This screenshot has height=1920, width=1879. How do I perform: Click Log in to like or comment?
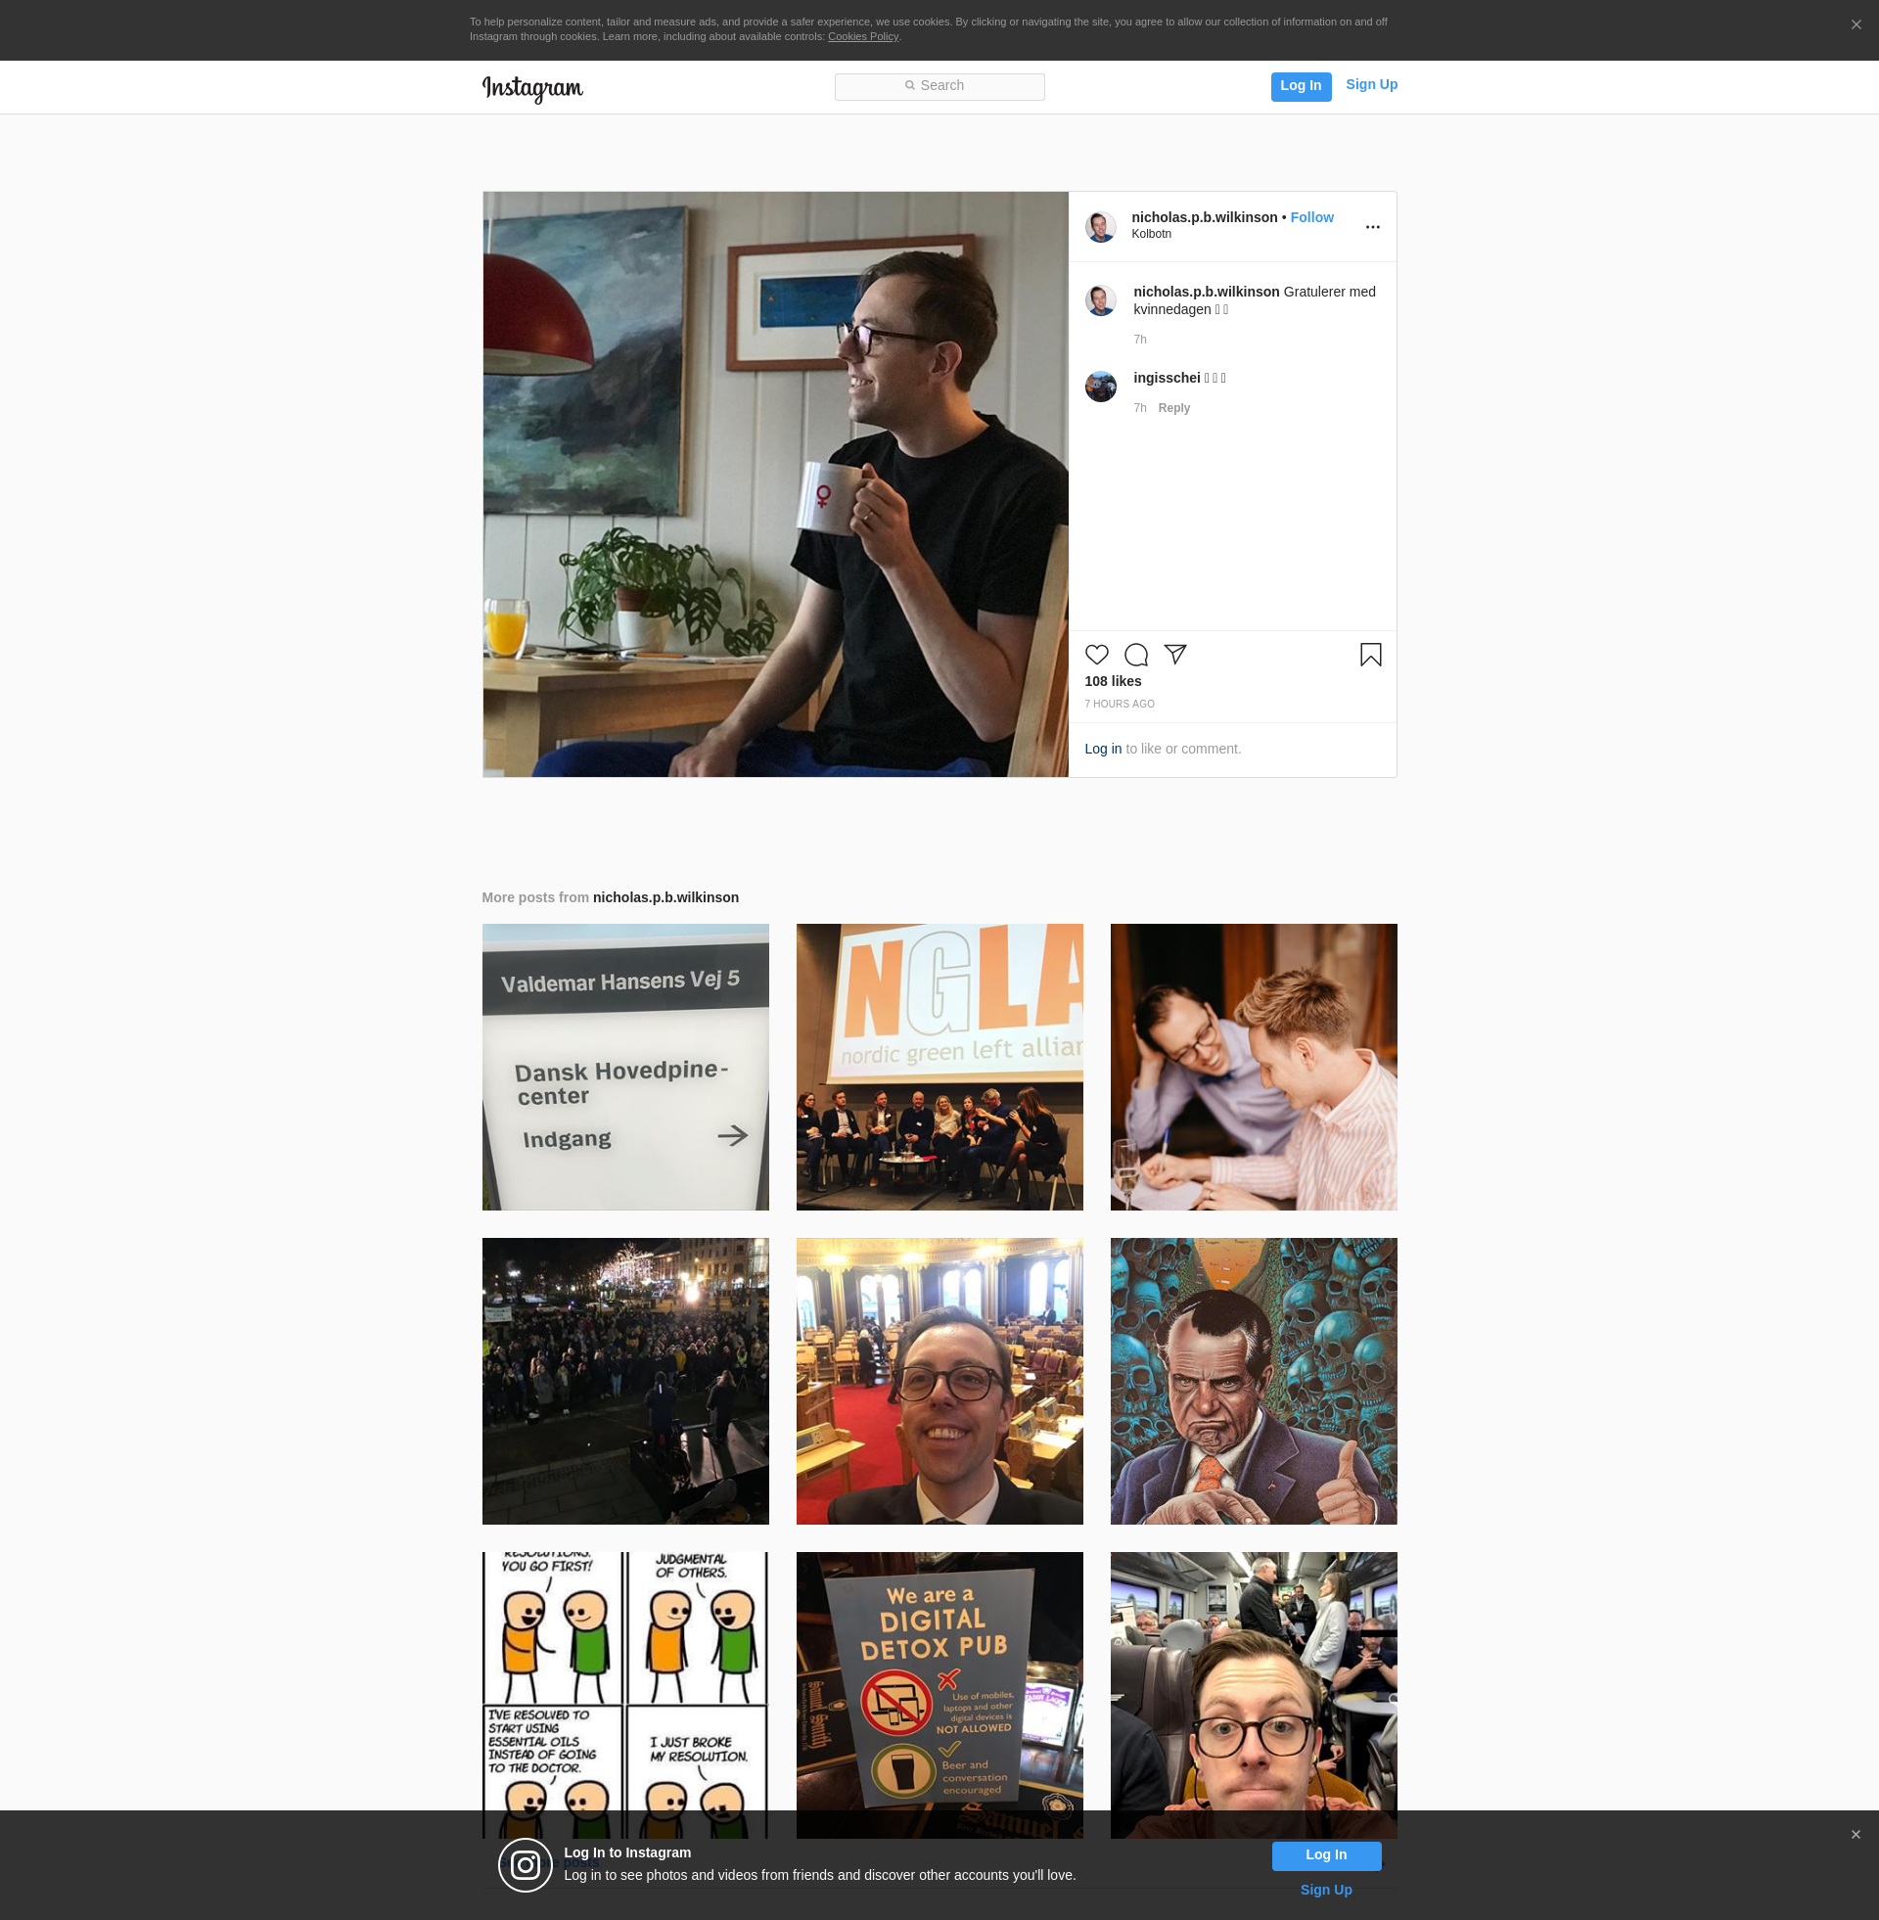(x=1102, y=749)
